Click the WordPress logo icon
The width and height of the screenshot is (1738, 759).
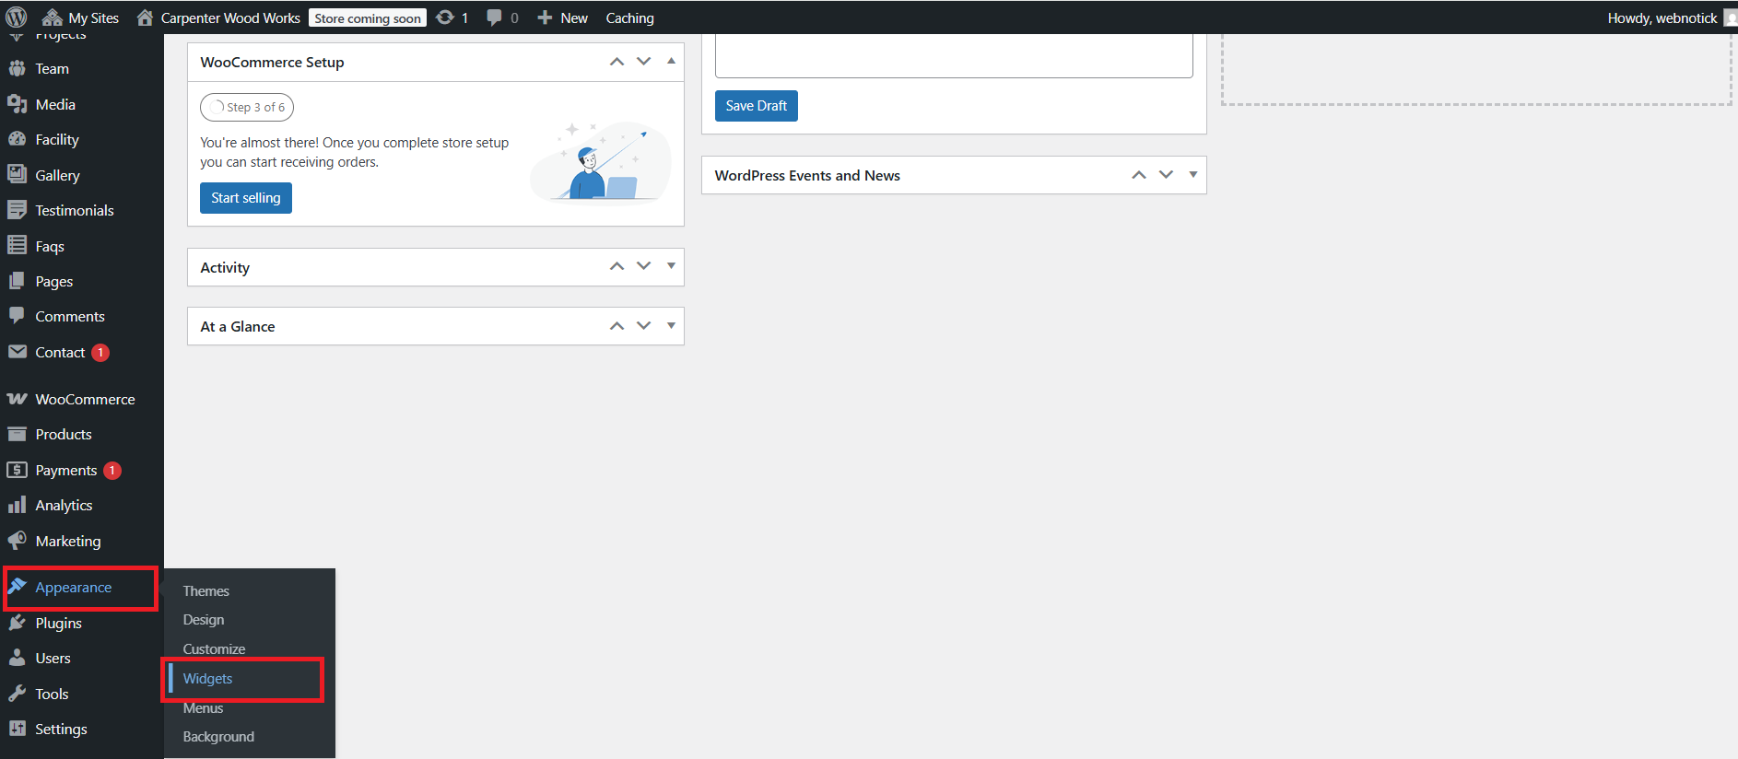[x=17, y=18]
